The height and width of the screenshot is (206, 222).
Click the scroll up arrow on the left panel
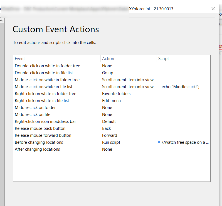click(1, 21)
